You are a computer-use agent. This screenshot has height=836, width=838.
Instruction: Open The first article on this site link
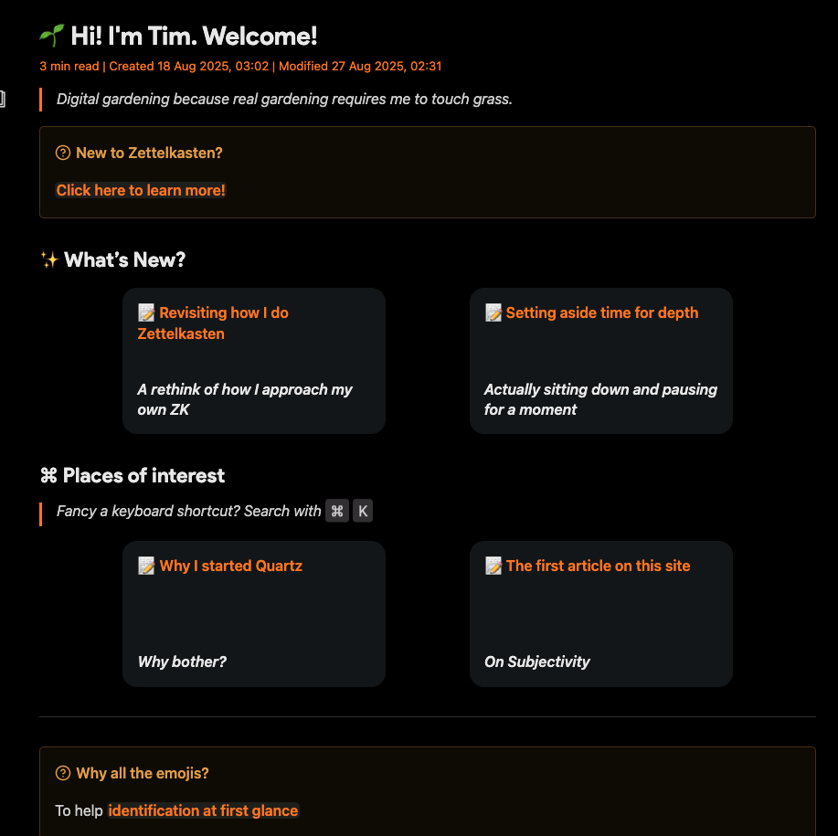[x=598, y=566]
